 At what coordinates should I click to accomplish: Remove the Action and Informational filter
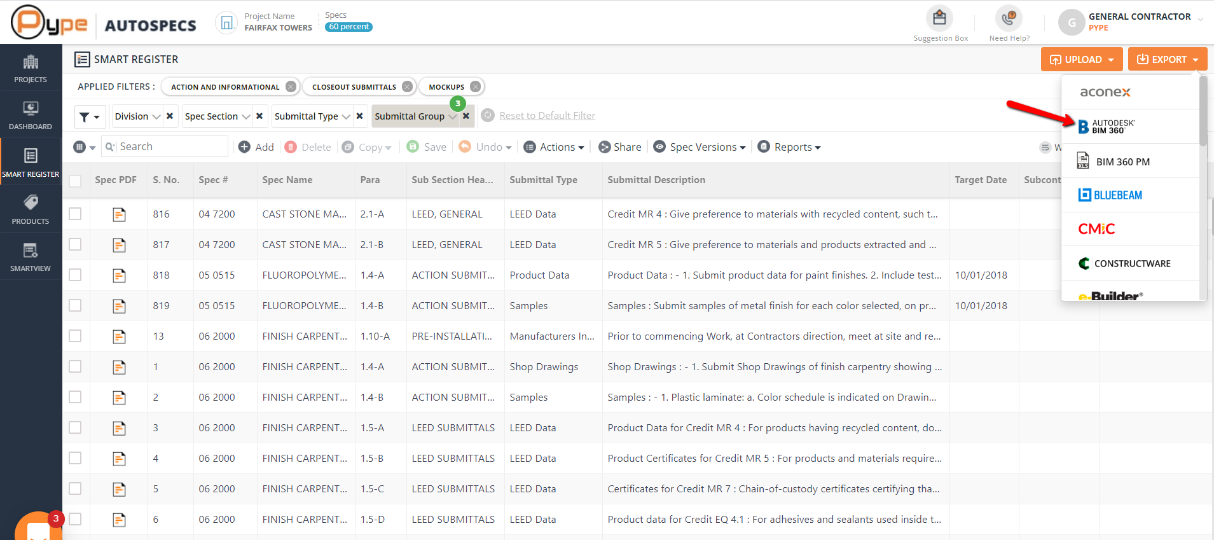coord(291,87)
